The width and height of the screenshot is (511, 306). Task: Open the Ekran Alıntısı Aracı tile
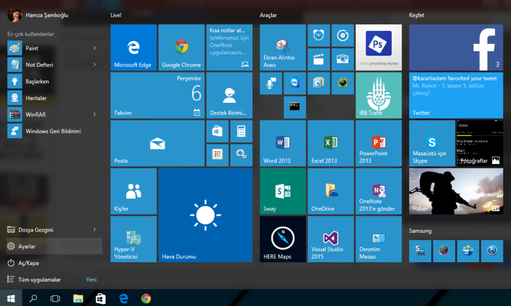point(282,47)
